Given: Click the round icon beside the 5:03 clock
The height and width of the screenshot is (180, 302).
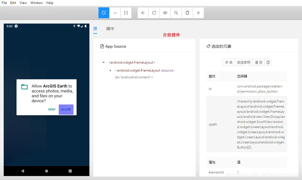Looking at the screenshot, I should point(16,26).
